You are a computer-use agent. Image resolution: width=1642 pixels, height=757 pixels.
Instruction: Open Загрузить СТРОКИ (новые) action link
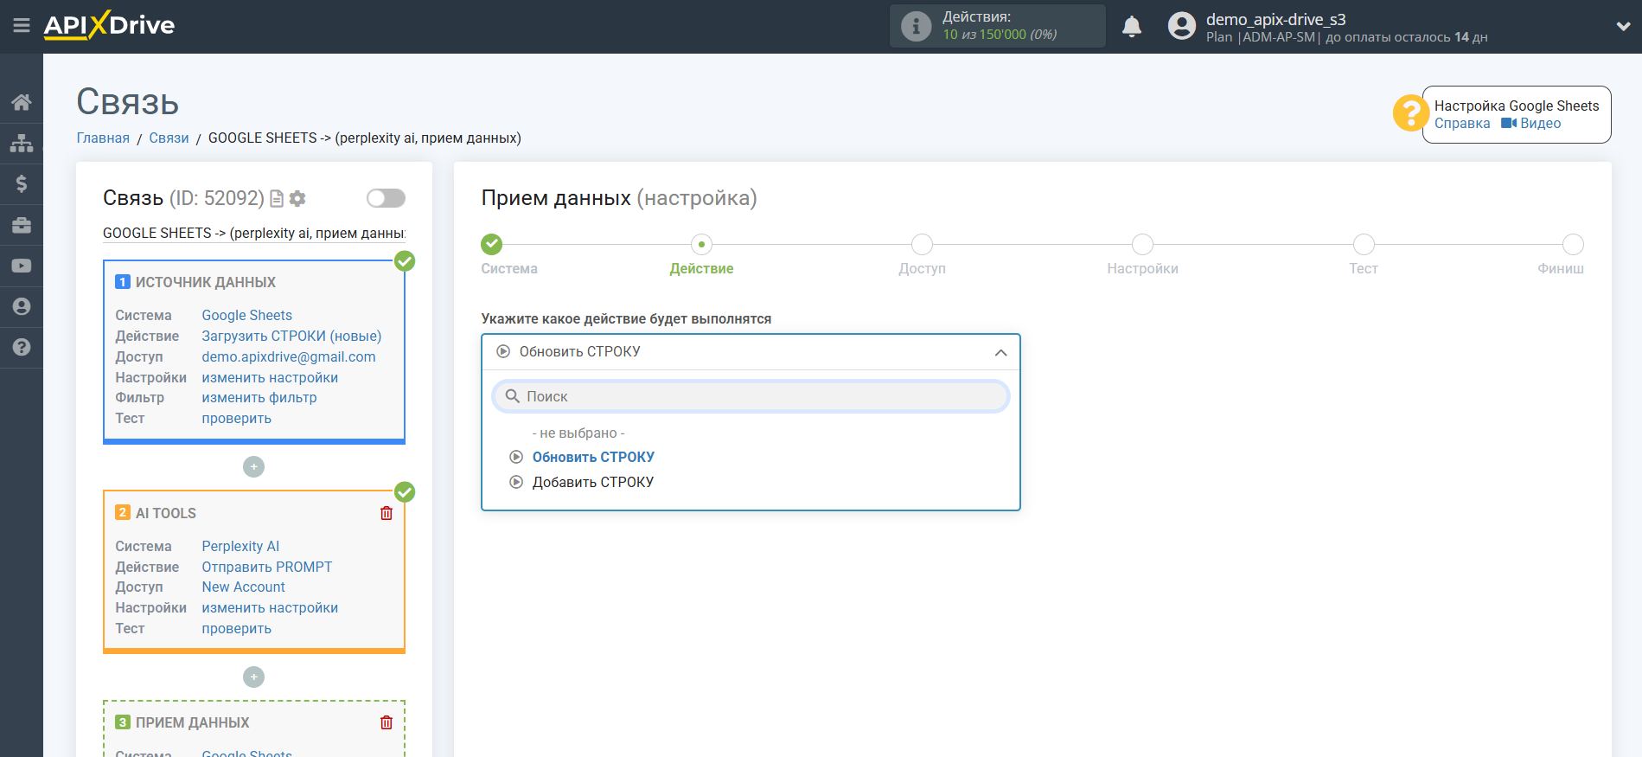click(291, 337)
